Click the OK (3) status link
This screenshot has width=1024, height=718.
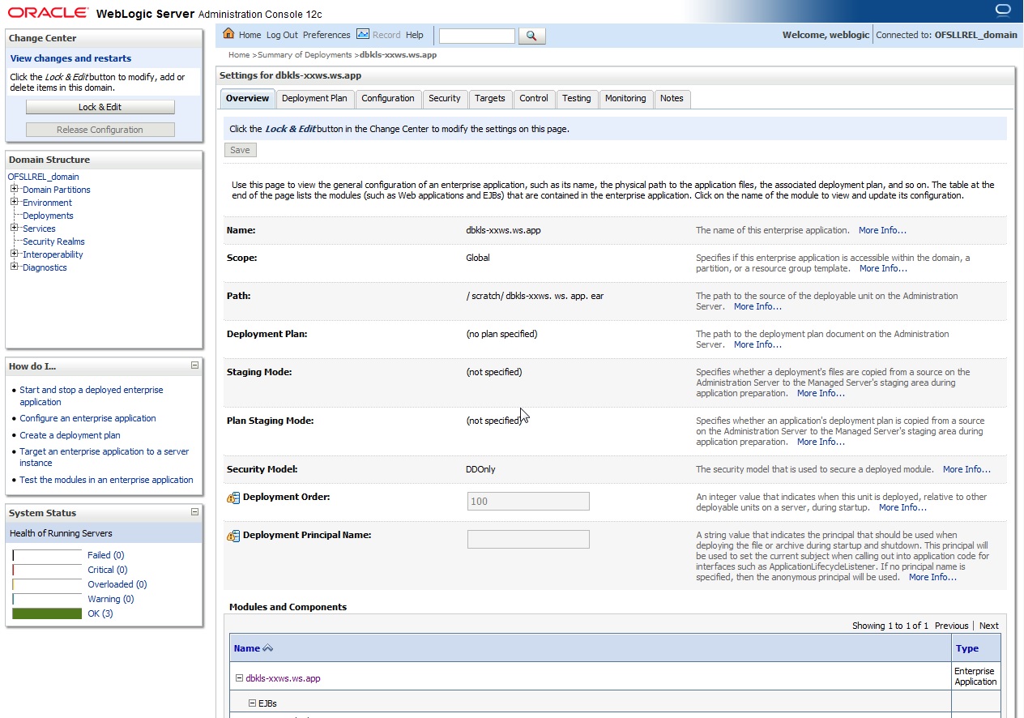(x=100, y=613)
